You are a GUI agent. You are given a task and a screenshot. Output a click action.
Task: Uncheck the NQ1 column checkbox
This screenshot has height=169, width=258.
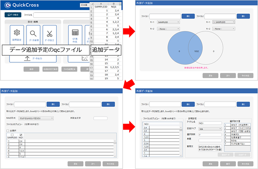point(21,135)
